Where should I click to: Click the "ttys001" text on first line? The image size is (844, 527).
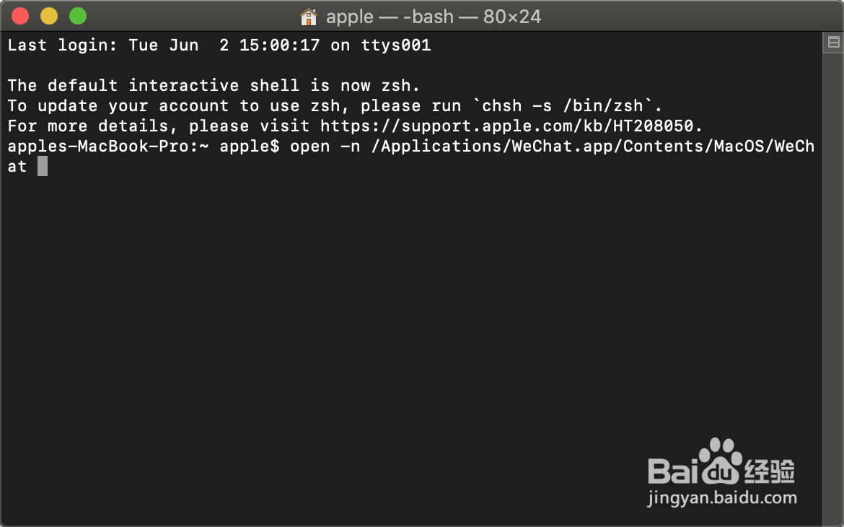[395, 45]
